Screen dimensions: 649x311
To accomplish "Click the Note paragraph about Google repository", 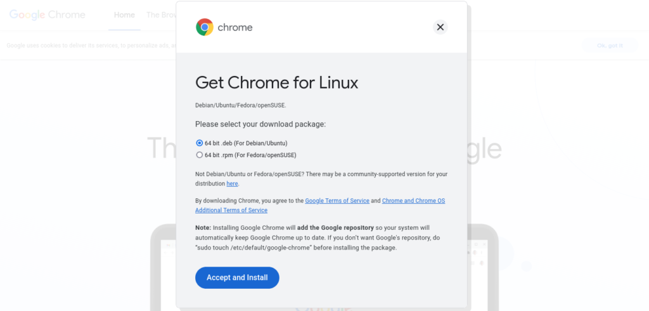I will click(x=312, y=238).
